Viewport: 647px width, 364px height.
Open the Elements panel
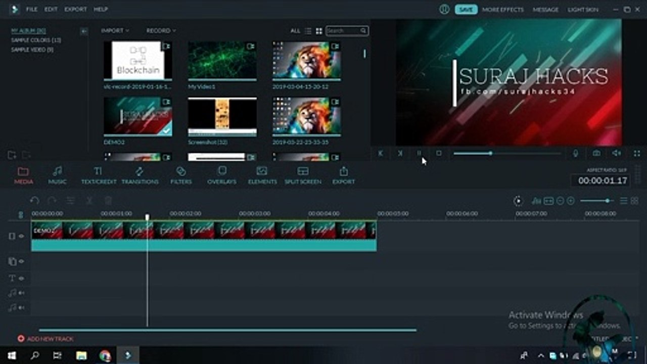[x=262, y=175]
